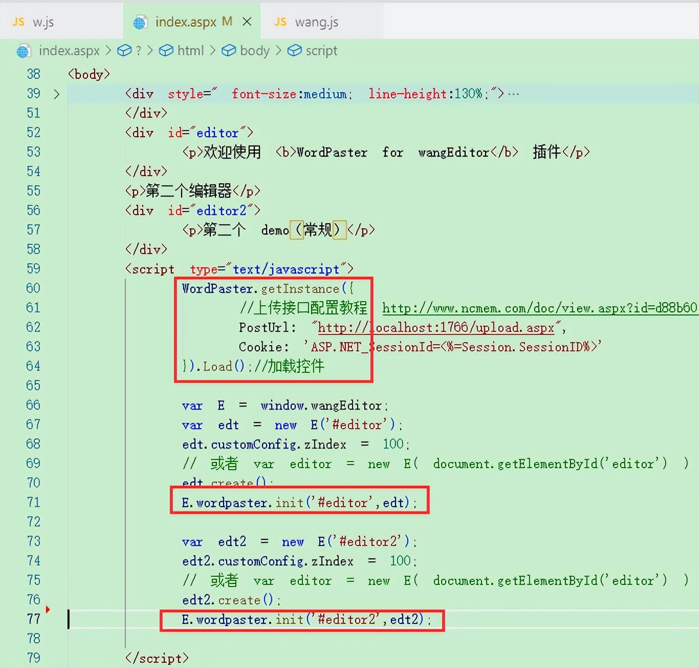Click the html cube icon in the breadcrumb
The width and height of the screenshot is (699, 668).
tap(166, 51)
